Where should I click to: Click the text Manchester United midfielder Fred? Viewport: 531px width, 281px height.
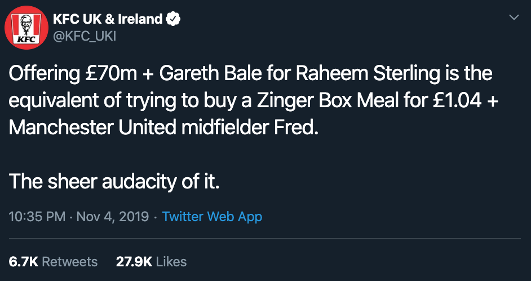[164, 129]
